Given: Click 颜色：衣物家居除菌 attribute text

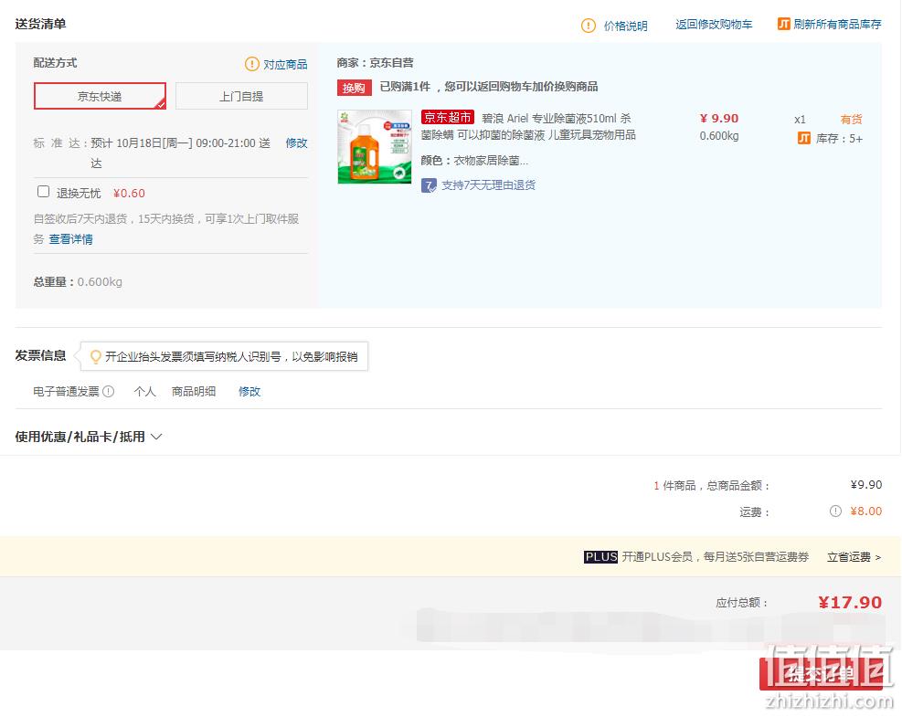Looking at the screenshot, I should coord(474,161).
